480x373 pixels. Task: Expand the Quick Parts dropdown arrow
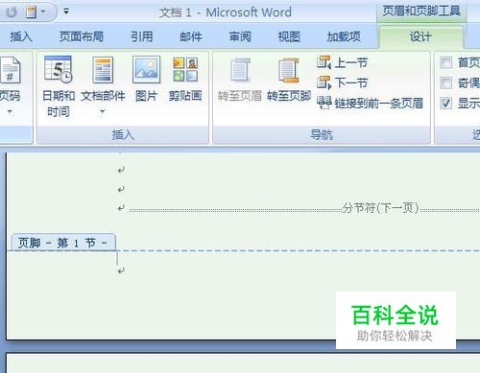pos(103,111)
